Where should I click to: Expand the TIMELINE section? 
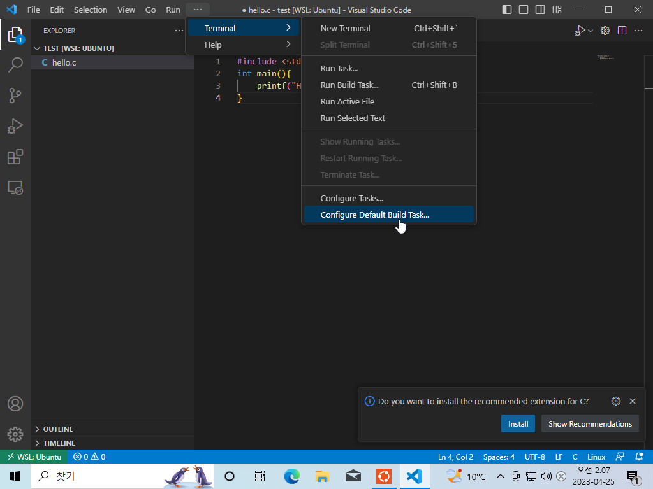point(112,443)
